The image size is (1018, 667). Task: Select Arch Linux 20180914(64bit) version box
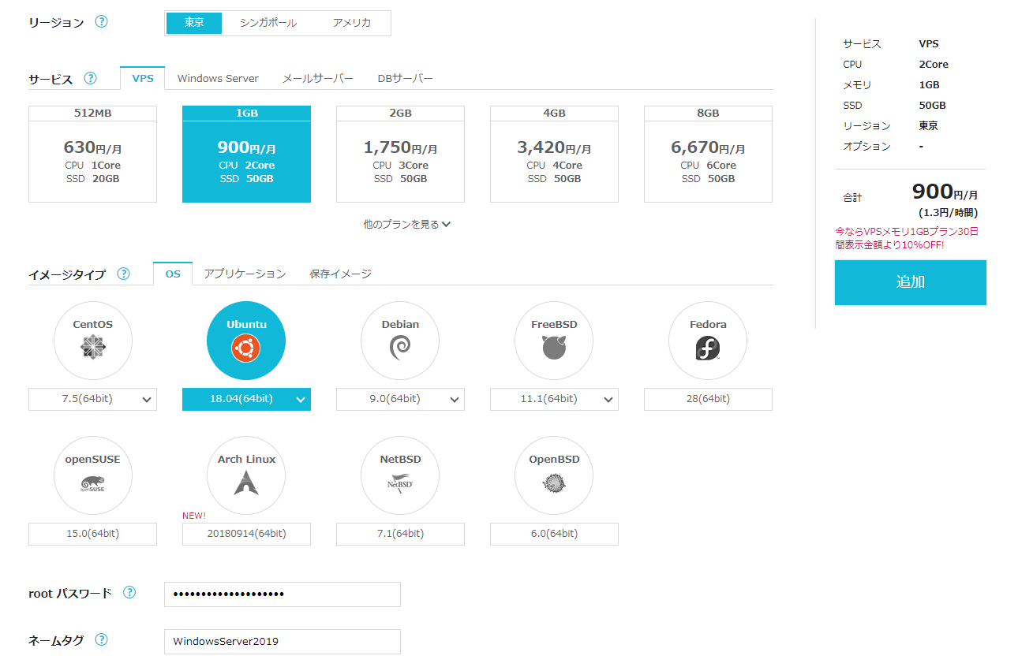246,534
